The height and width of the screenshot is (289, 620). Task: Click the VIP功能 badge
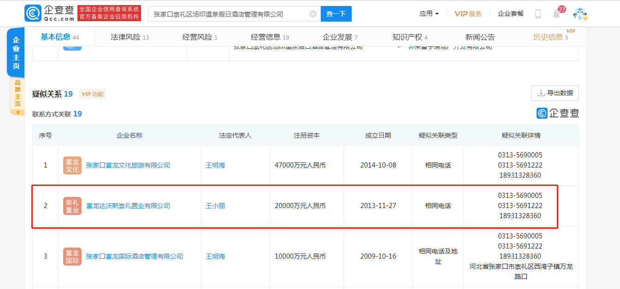93,94
